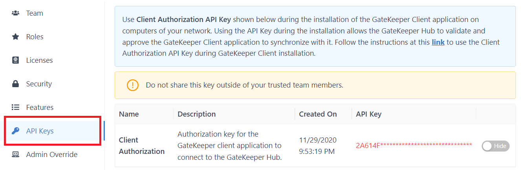The image size is (521, 170).
Task: Click the Description column header
Action: click(196, 114)
